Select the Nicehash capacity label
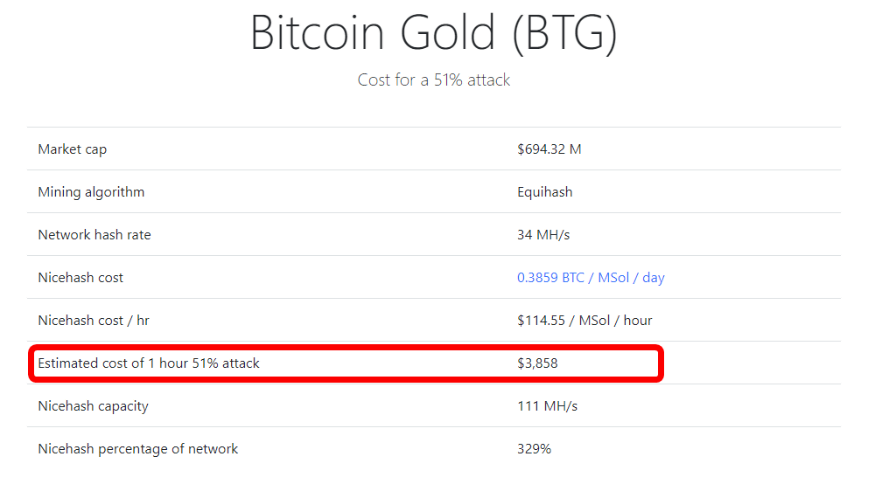The image size is (889, 491). point(93,406)
